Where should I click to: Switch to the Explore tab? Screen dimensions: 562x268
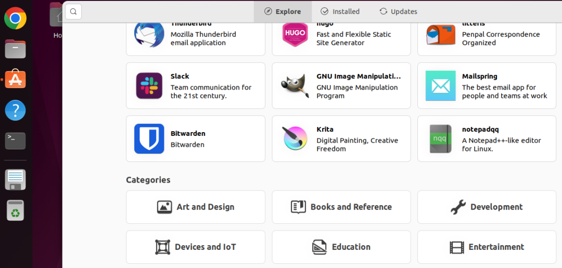coord(283,11)
